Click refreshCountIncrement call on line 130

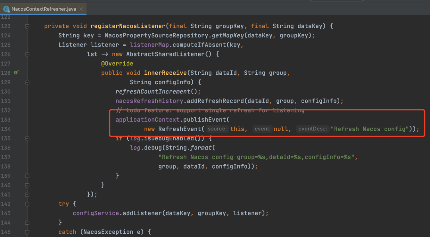[x=153, y=91]
